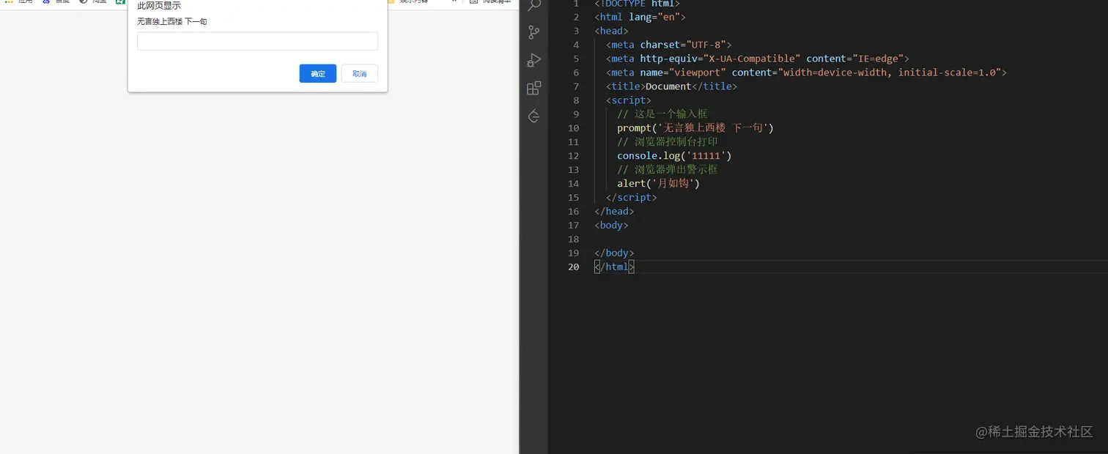
Task: Cancel the prompt with 取消 button
Action: (360, 73)
